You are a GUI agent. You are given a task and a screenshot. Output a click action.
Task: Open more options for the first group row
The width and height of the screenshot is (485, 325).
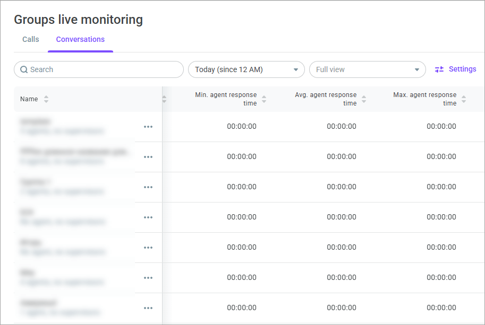click(148, 127)
